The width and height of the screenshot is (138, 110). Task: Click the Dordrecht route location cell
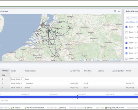29,83
